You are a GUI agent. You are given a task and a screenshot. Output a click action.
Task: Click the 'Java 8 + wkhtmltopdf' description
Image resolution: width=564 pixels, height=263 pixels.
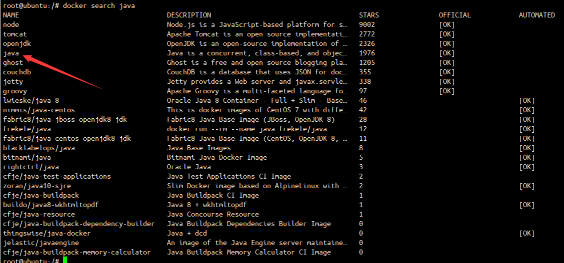coord(207,205)
